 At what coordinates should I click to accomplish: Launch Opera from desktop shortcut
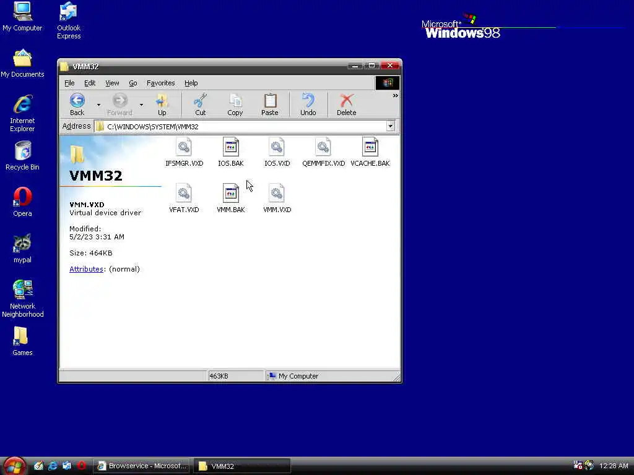point(22,202)
